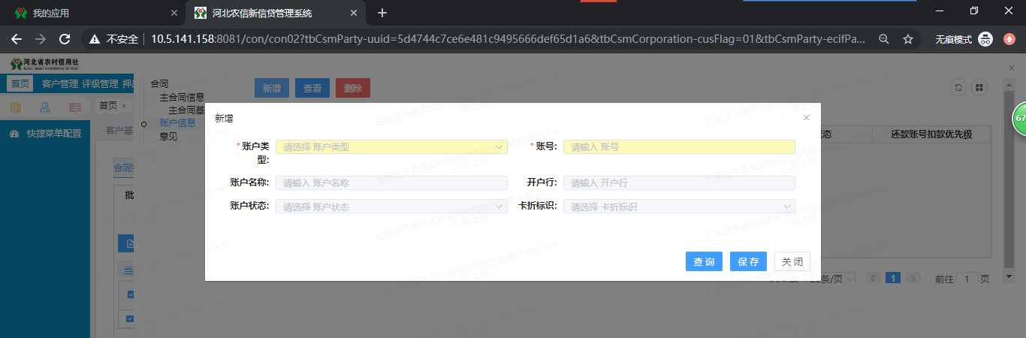Click the 前往 page number input

pos(967,279)
